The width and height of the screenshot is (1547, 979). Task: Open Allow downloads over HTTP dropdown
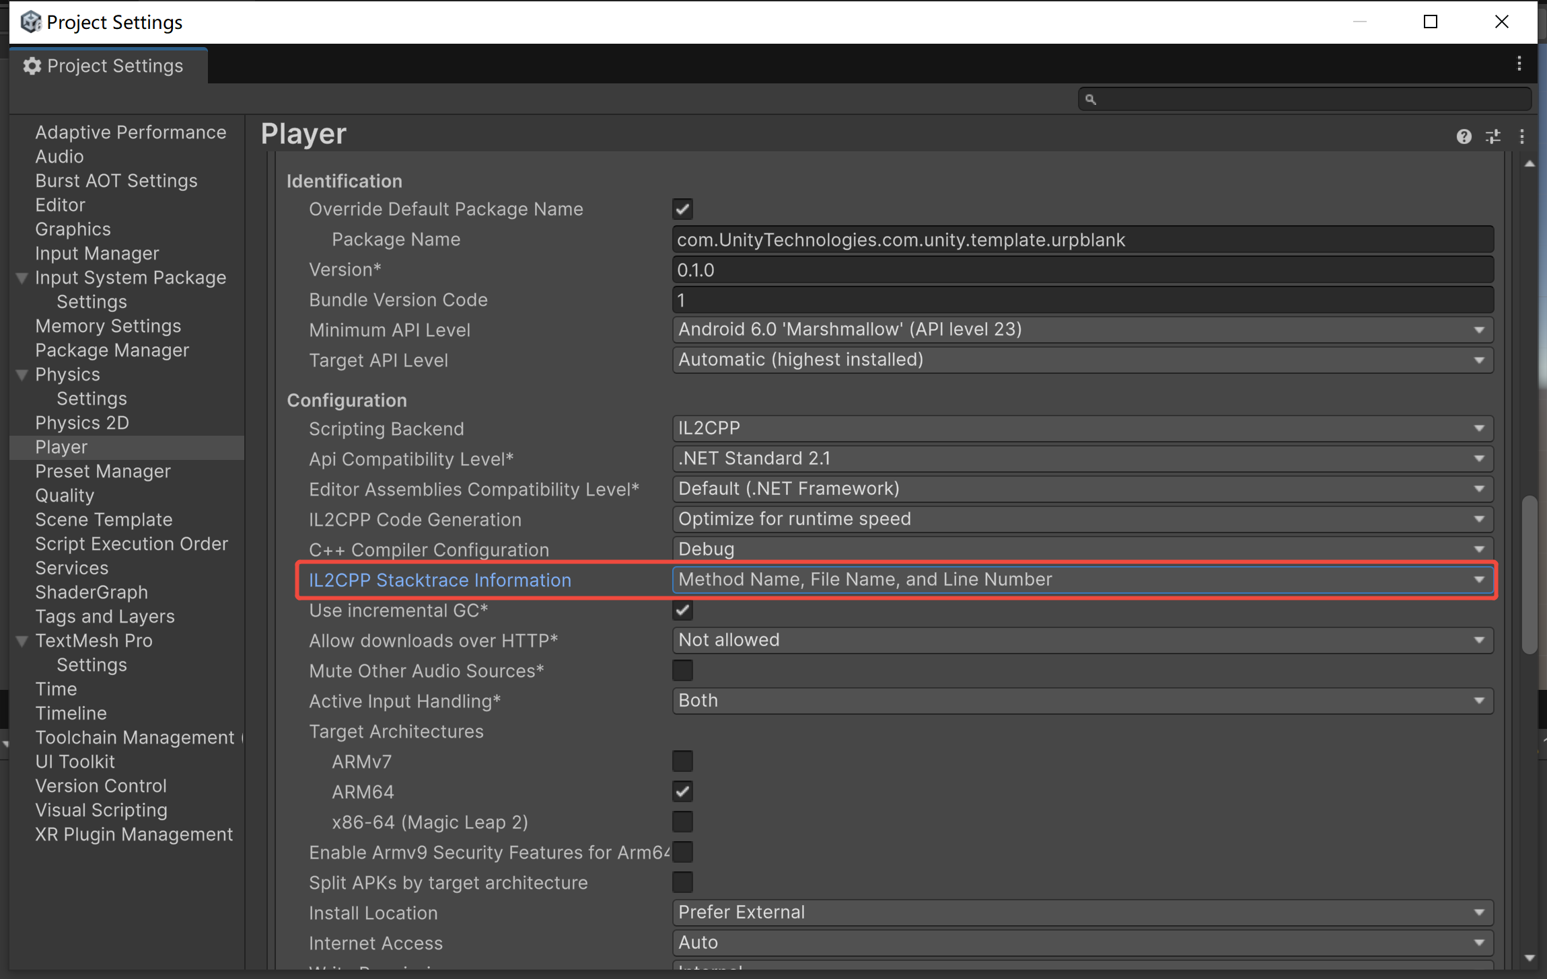point(1083,640)
